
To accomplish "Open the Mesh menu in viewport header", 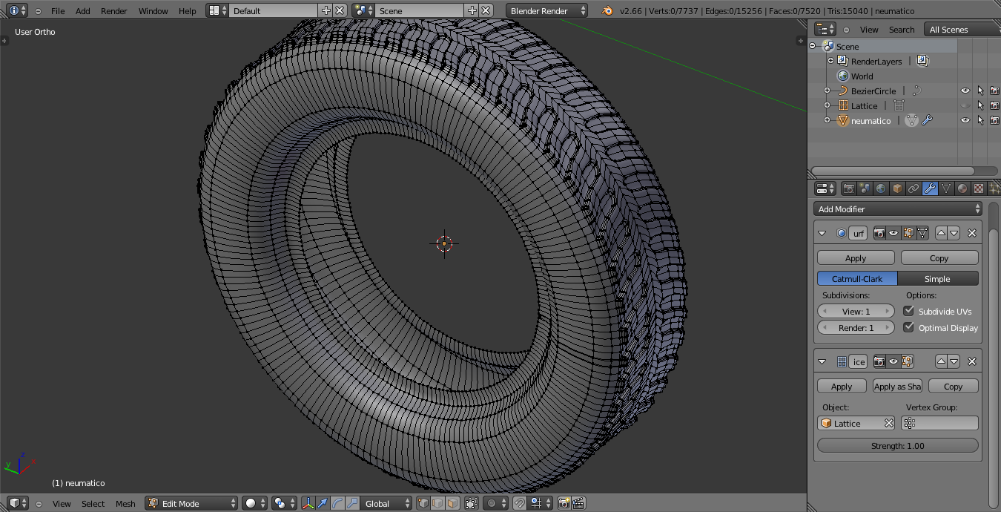I will point(125,503).
